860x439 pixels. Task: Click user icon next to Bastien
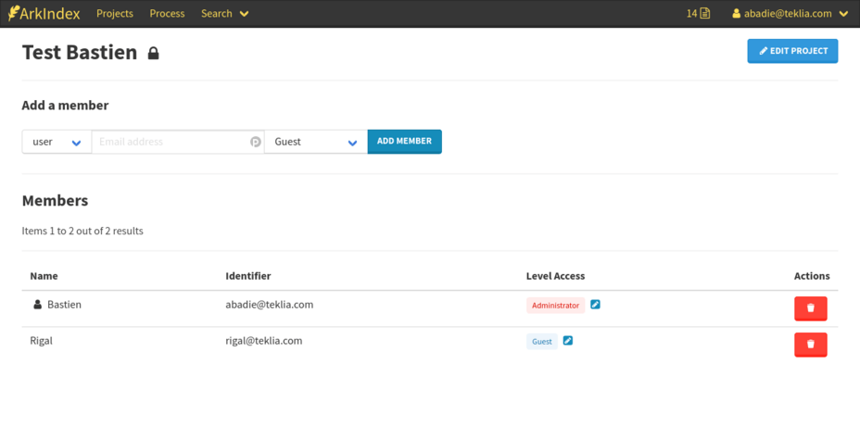[x=38, y=305]
